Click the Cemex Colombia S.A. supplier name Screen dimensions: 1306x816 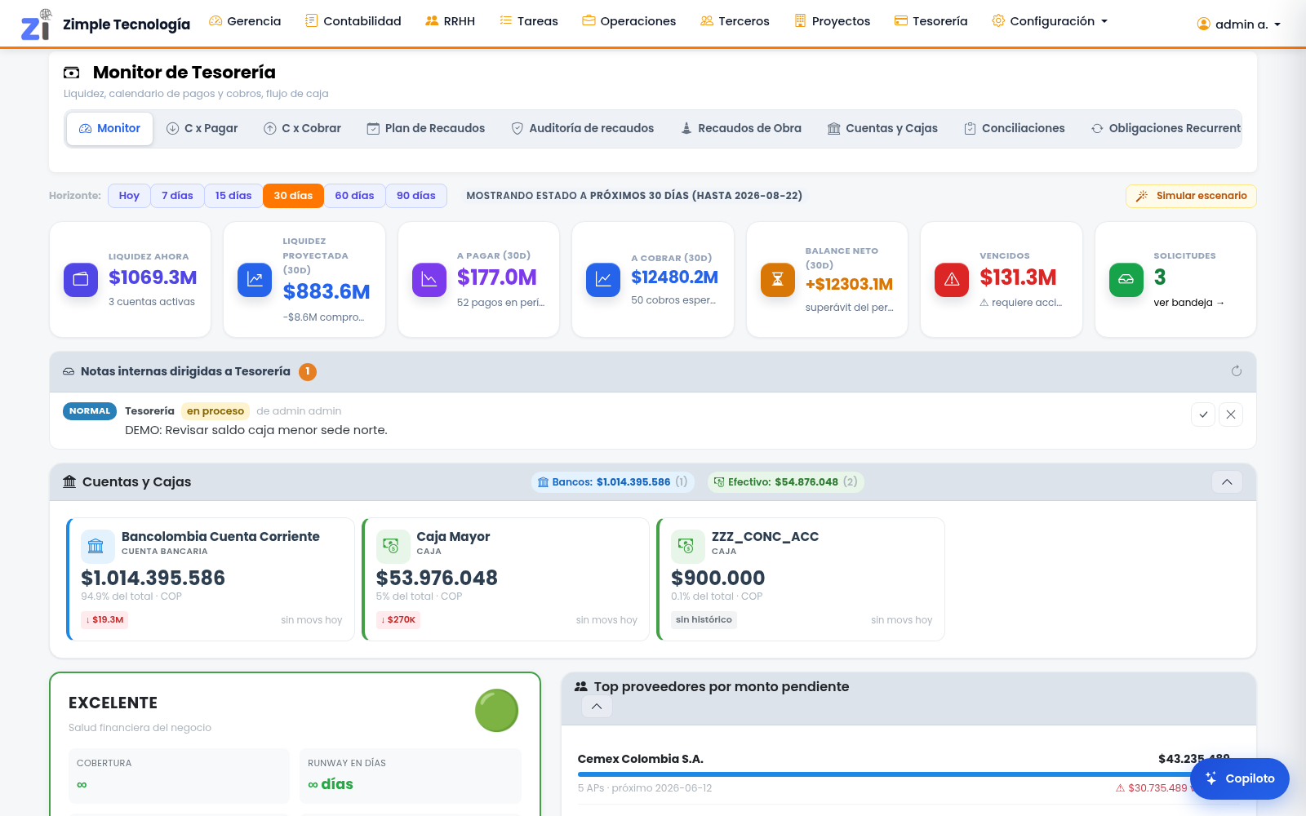(641, 759)
